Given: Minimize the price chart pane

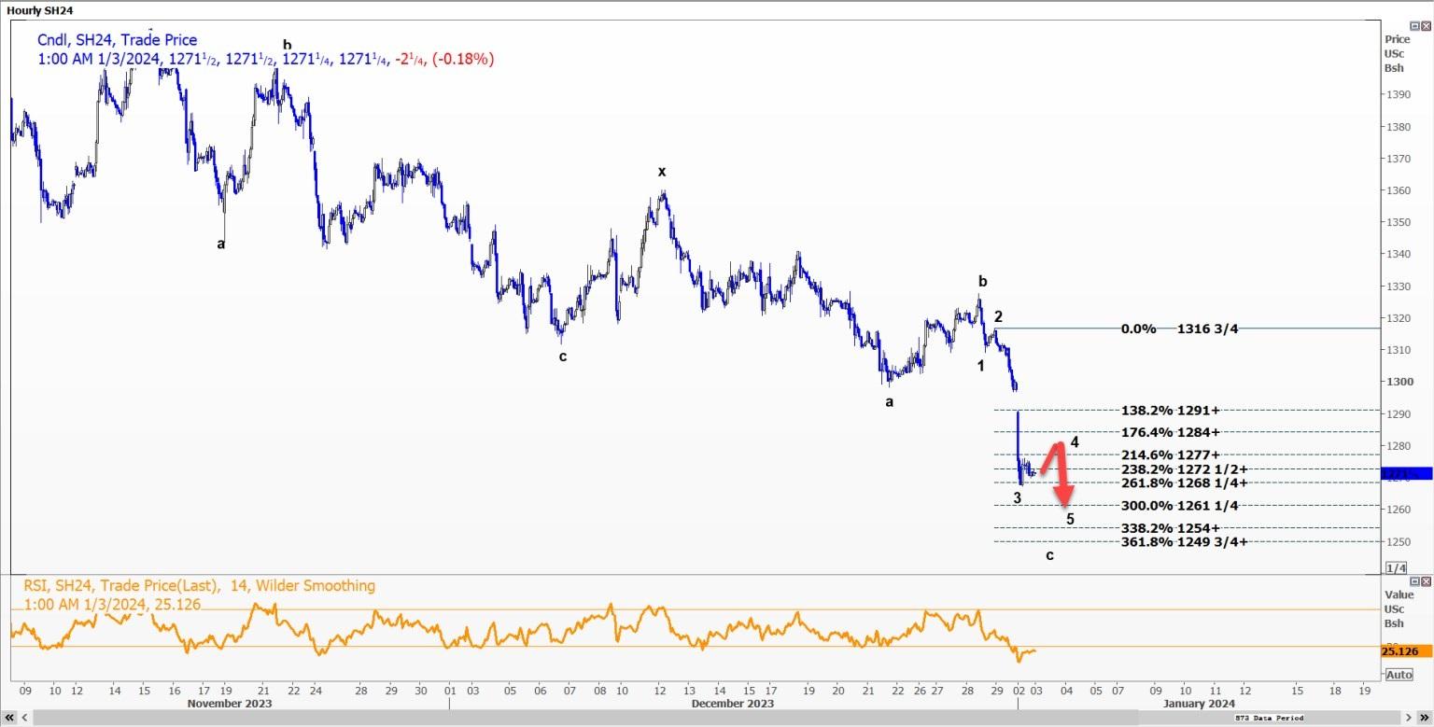Looking at the screenshot, I should tap(1414, 26).
